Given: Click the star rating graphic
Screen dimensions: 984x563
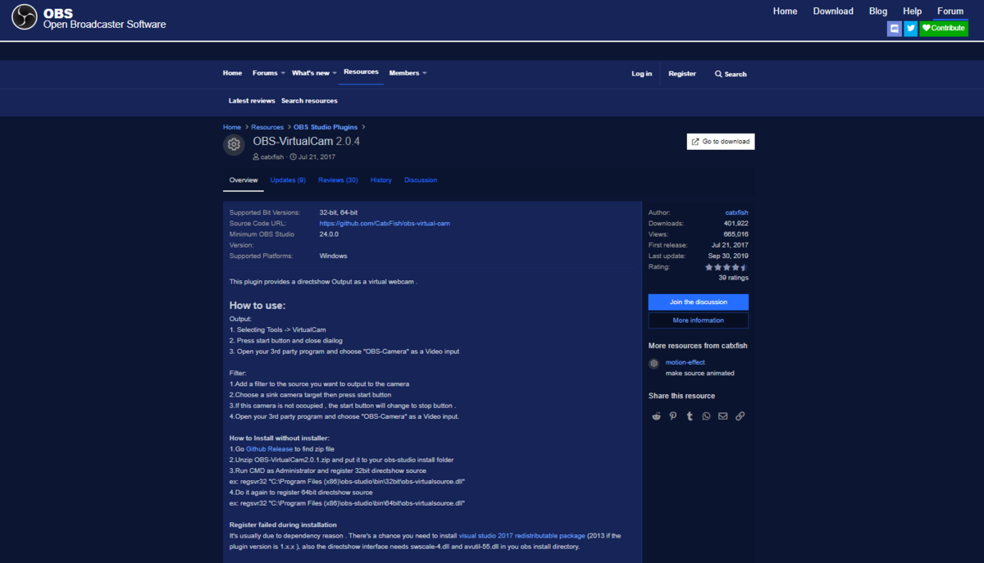Looking at the screenshot, I should pyautogui.click(x=727, y=267).
